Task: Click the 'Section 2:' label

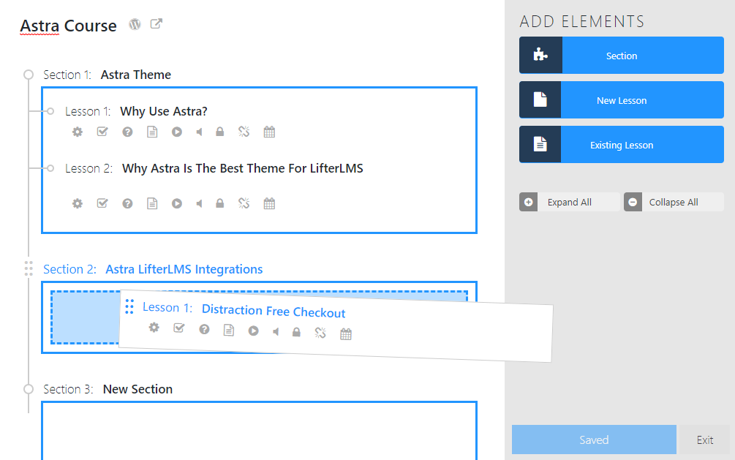Action: [x=69, y=269]
